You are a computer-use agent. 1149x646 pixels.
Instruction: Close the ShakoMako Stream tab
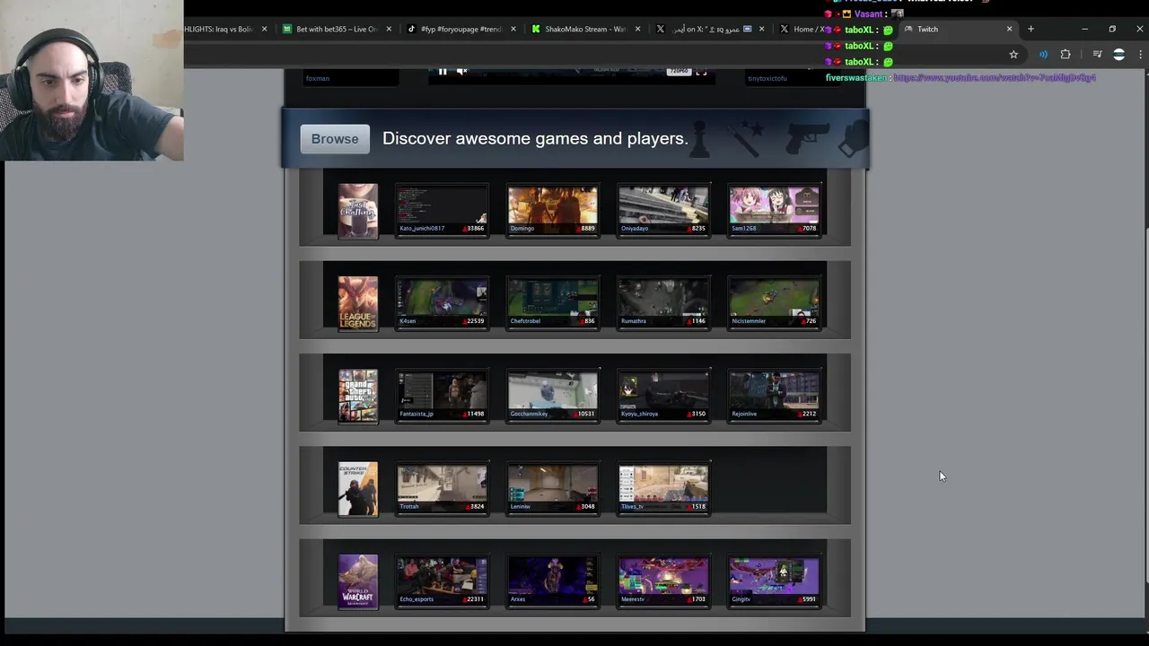[x=638, y=29]
